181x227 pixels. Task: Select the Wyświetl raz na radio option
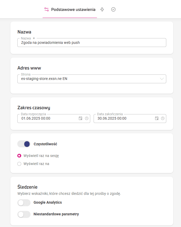click(19, 164)
